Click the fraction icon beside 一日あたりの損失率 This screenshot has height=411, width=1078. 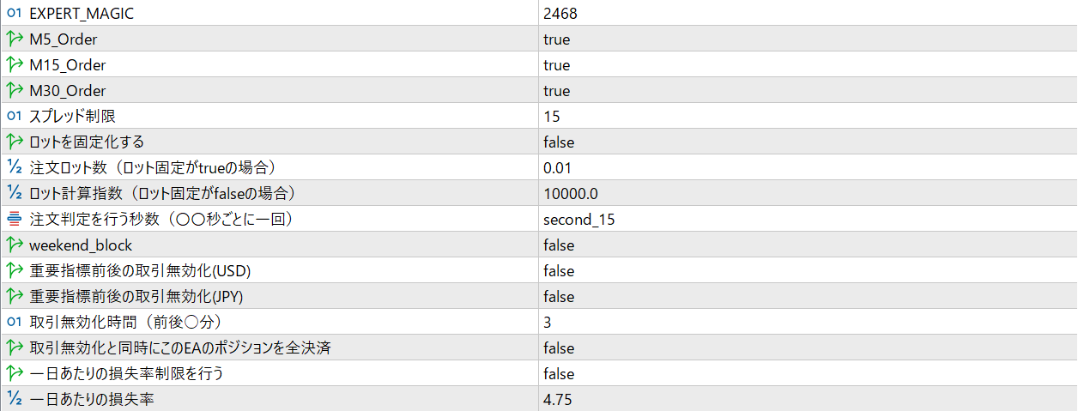[x=14, y=400]
